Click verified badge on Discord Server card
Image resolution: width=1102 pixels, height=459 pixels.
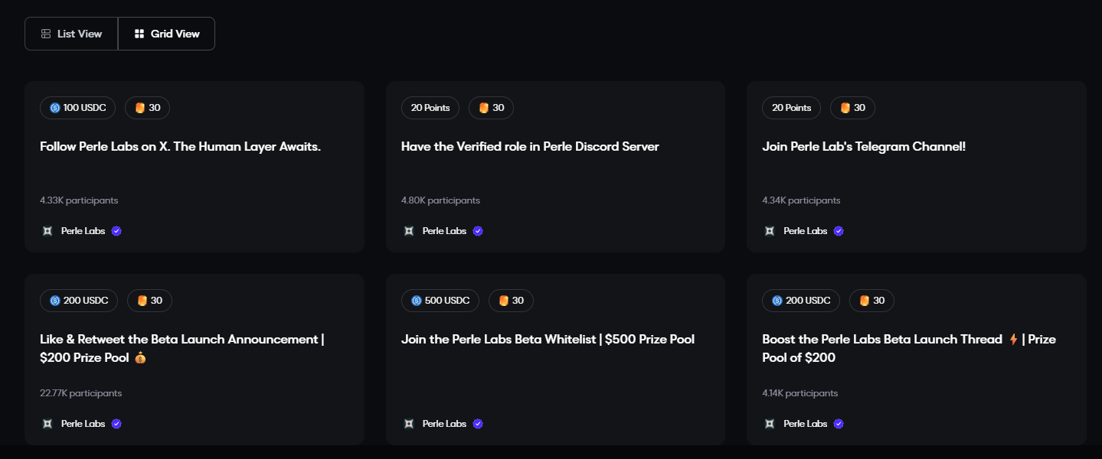[x=478, y=231]
